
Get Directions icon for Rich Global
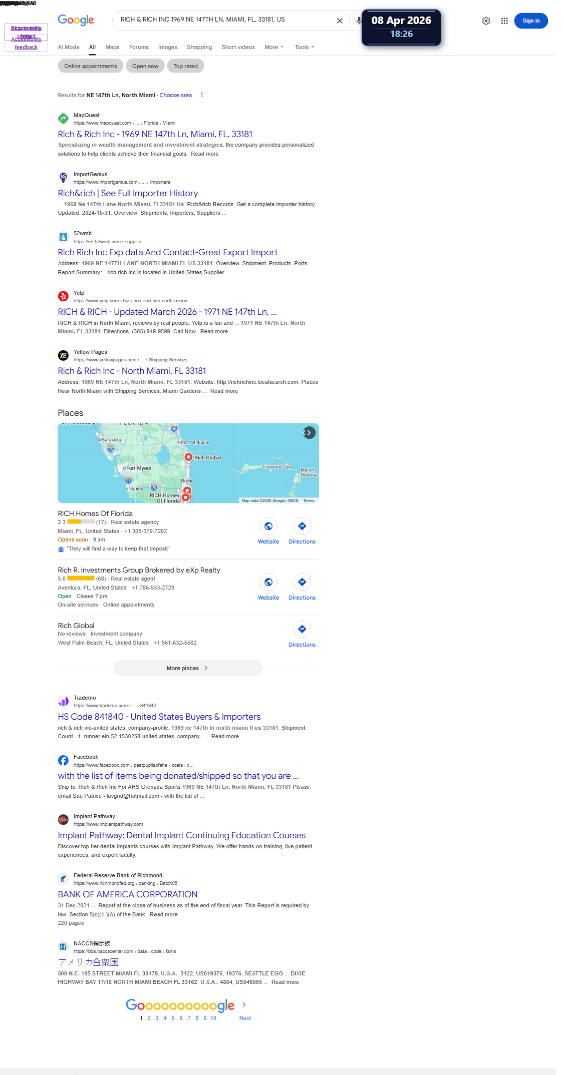click(x=302, y=629)
